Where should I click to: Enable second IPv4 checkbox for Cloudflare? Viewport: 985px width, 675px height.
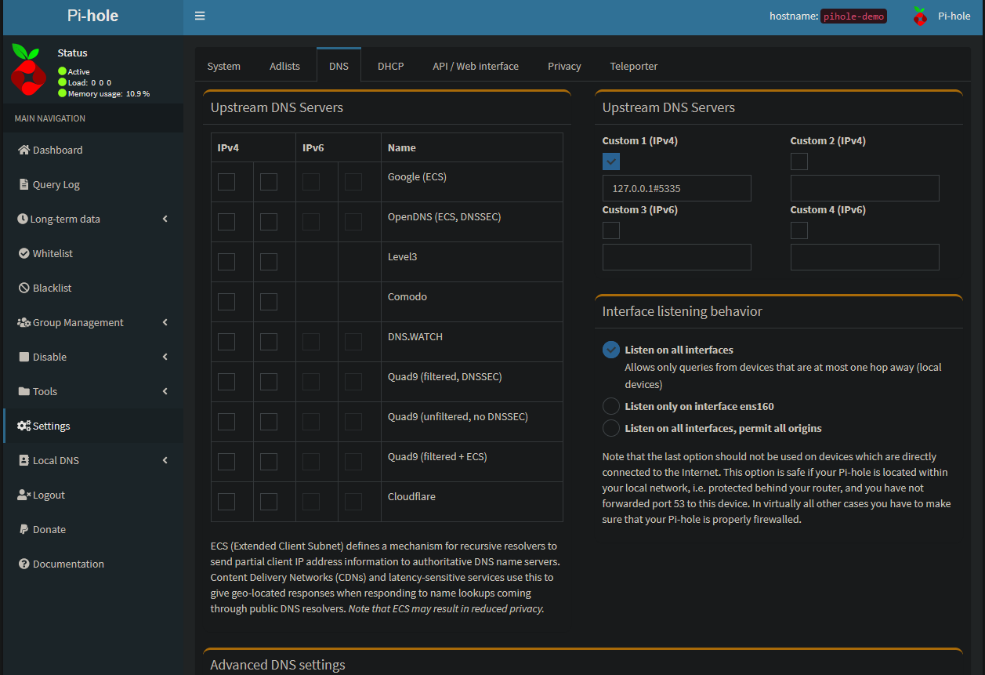click(x=269, y=502)
